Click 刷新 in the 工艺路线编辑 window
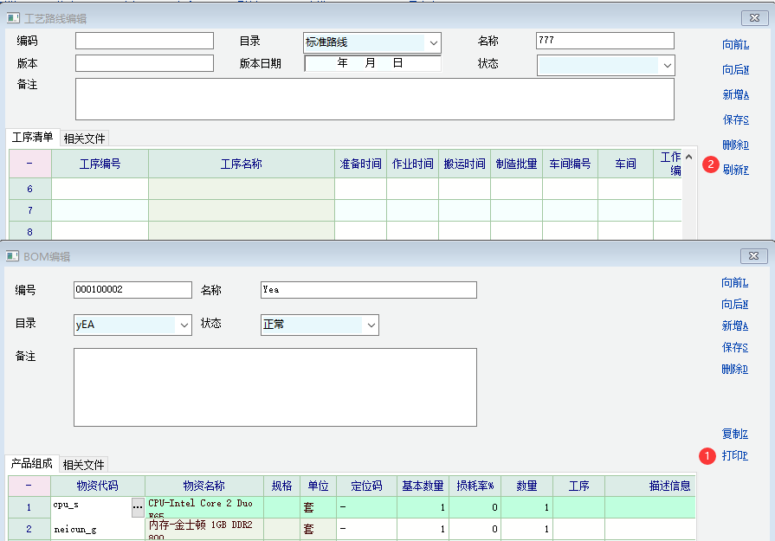This screenshot has width=775, height=541. (735, 170)
